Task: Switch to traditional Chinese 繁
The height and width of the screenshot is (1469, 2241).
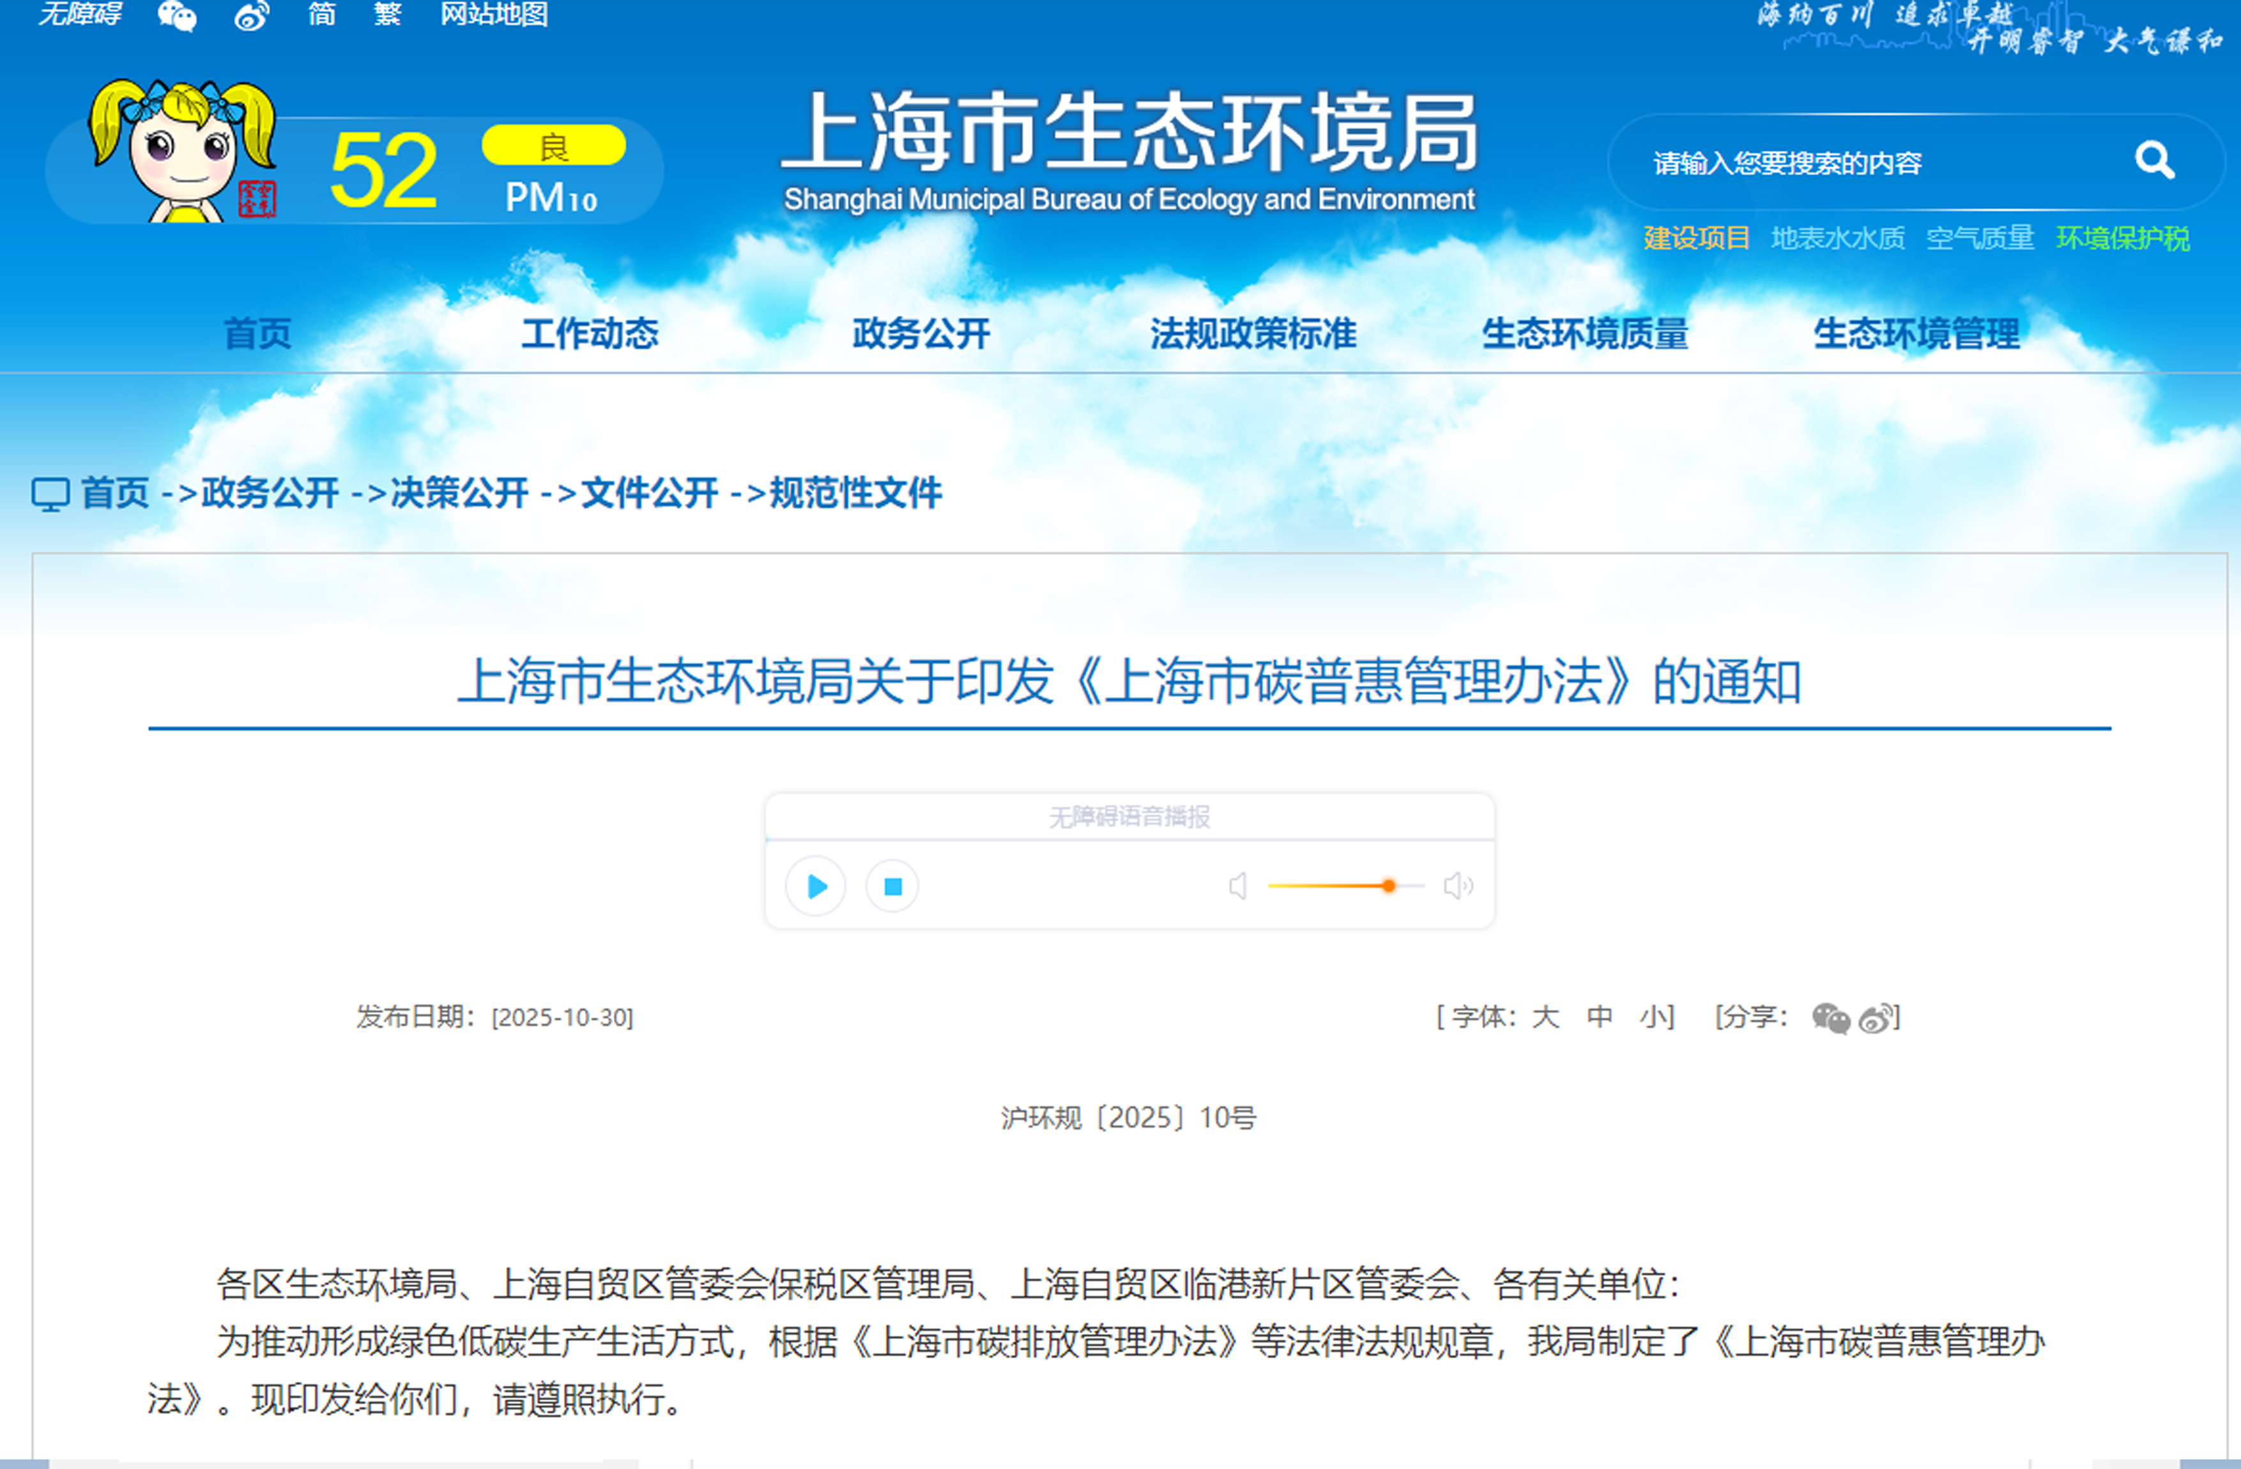Action: tap(388, 15)
